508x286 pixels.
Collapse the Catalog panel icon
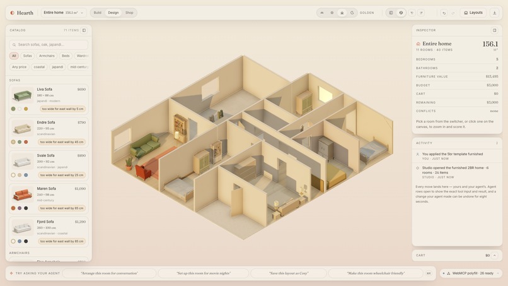coord(84,30)
